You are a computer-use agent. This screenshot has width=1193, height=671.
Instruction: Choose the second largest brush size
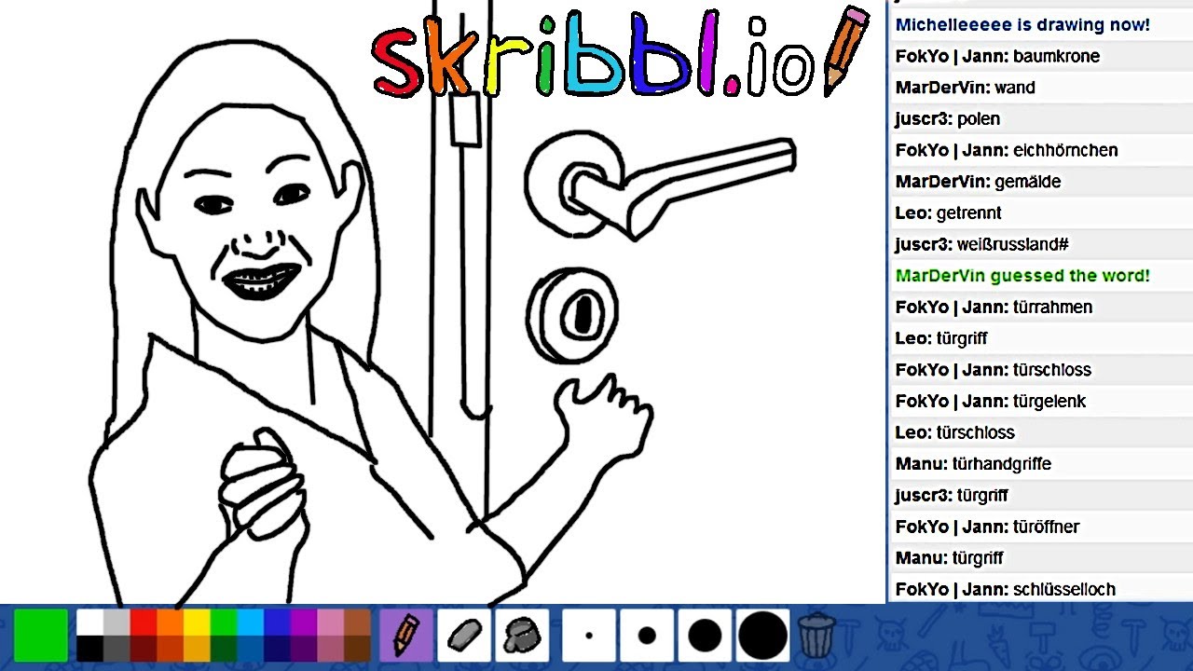705,636
